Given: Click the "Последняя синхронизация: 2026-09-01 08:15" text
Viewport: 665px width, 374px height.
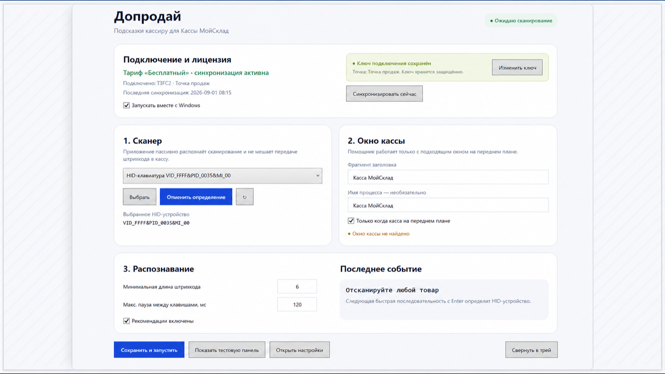Looking at the screenshot, I should coord(177,93).
